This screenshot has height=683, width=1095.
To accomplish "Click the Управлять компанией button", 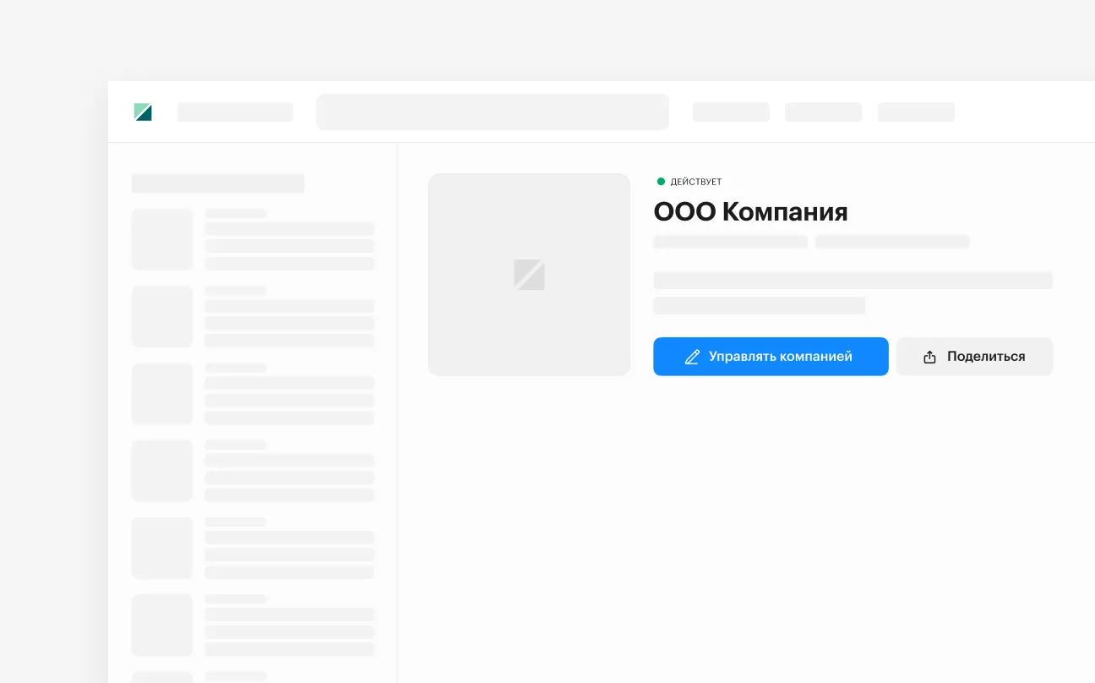I will [x=771, y=356].
